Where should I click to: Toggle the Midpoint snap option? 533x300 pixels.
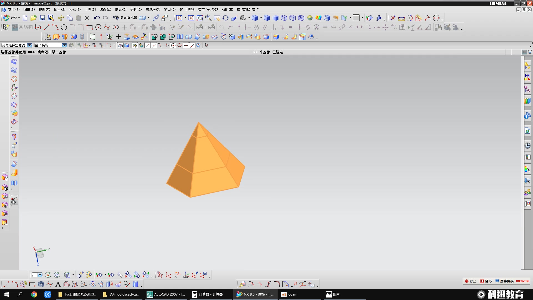(x=154, y=45)
